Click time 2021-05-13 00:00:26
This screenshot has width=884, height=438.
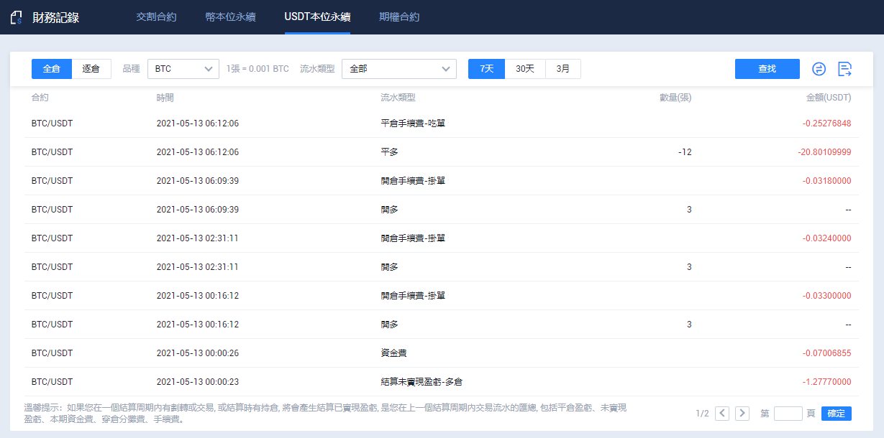point(197,353)
